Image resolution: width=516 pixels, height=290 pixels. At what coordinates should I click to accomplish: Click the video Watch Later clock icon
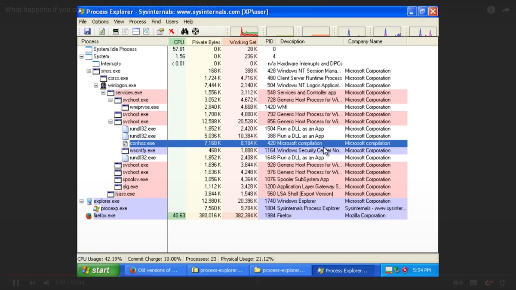click(491, 9)
